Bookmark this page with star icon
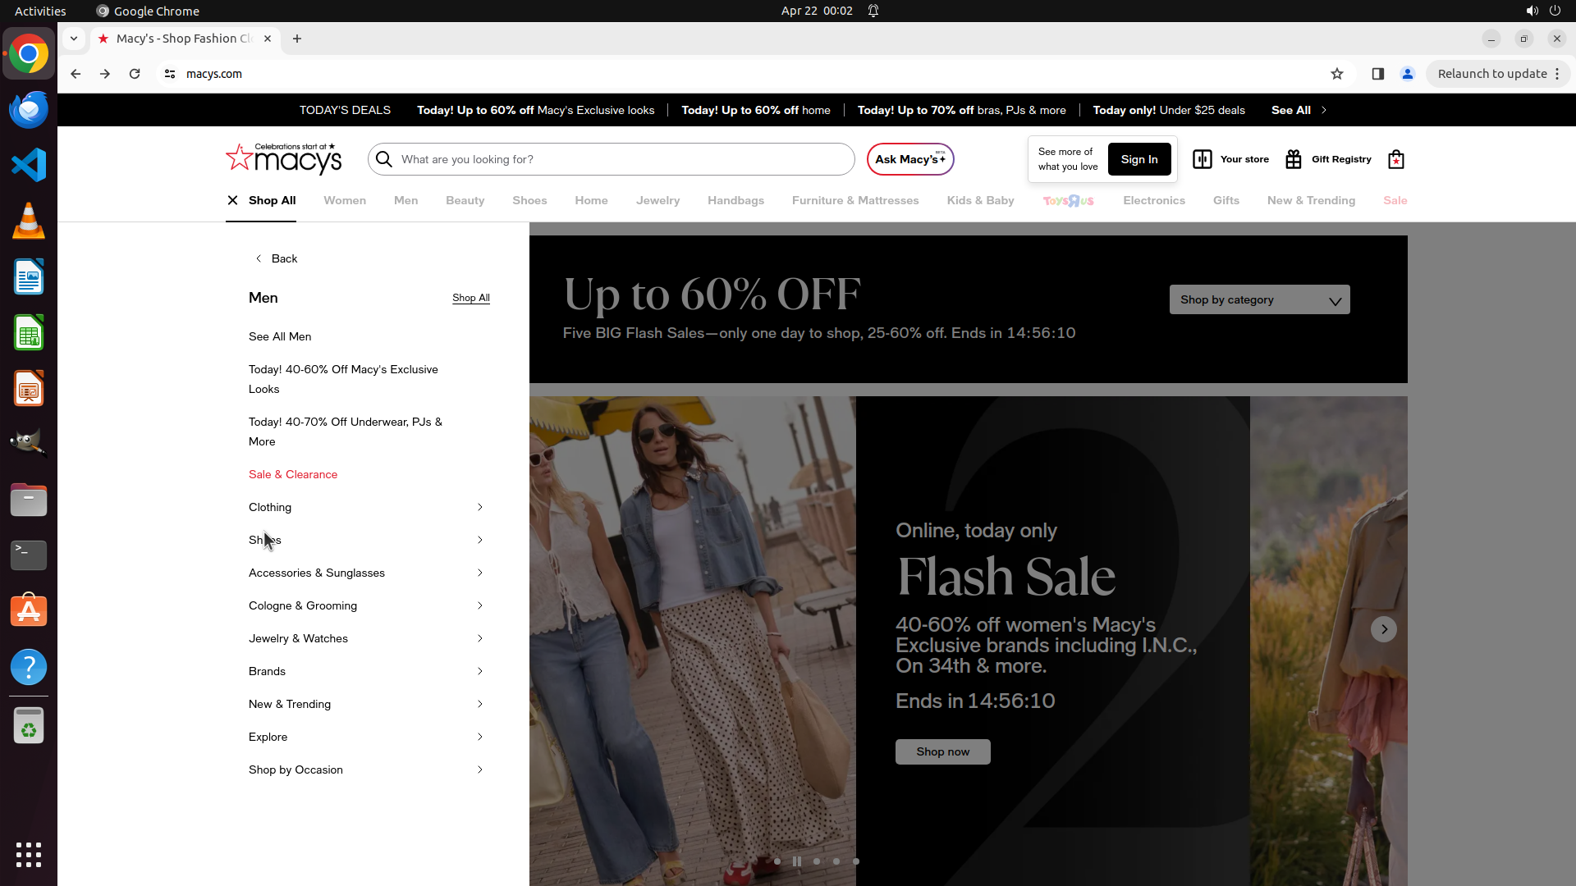The image size is (1576, 886). (x=1336, y=74)
